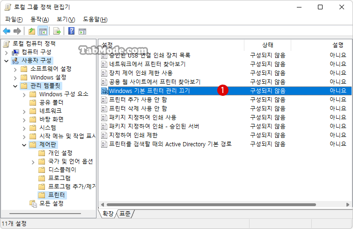This screenshot has width=353, height=229.
Task: Click the tree pane horizontal scrollbar
Action: coord(45,214)
